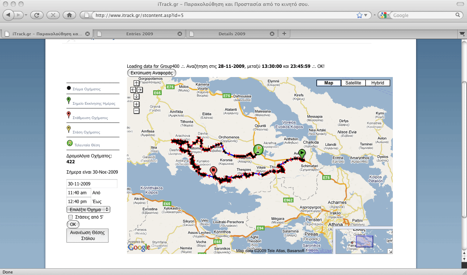This screenshot has height=275, width=467.
Task: Close the Entries 2009 tab
Action: [180, 34]
